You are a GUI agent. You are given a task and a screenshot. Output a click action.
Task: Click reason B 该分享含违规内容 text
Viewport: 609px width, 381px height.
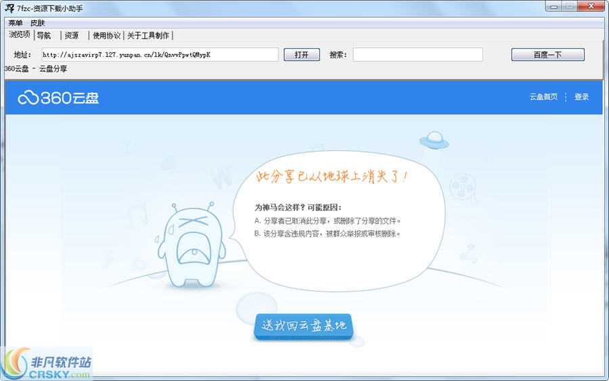pos(328,233)
